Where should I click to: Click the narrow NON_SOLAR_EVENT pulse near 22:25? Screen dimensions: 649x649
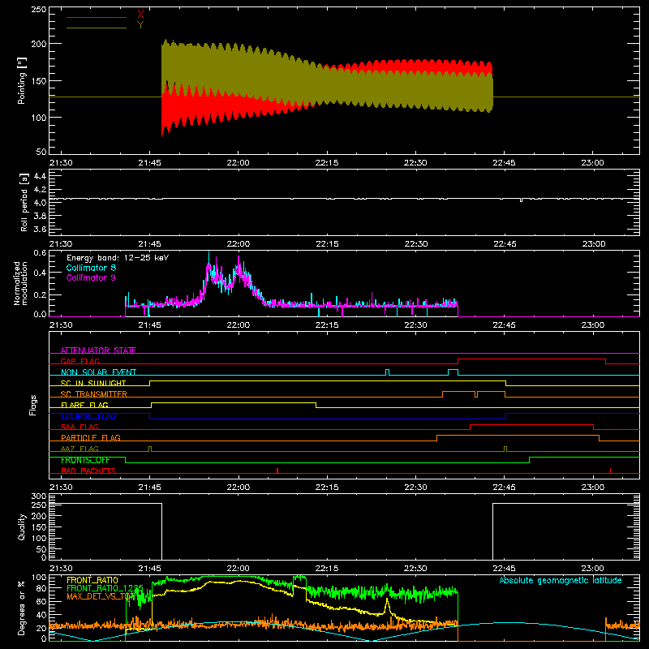[388, 372]
